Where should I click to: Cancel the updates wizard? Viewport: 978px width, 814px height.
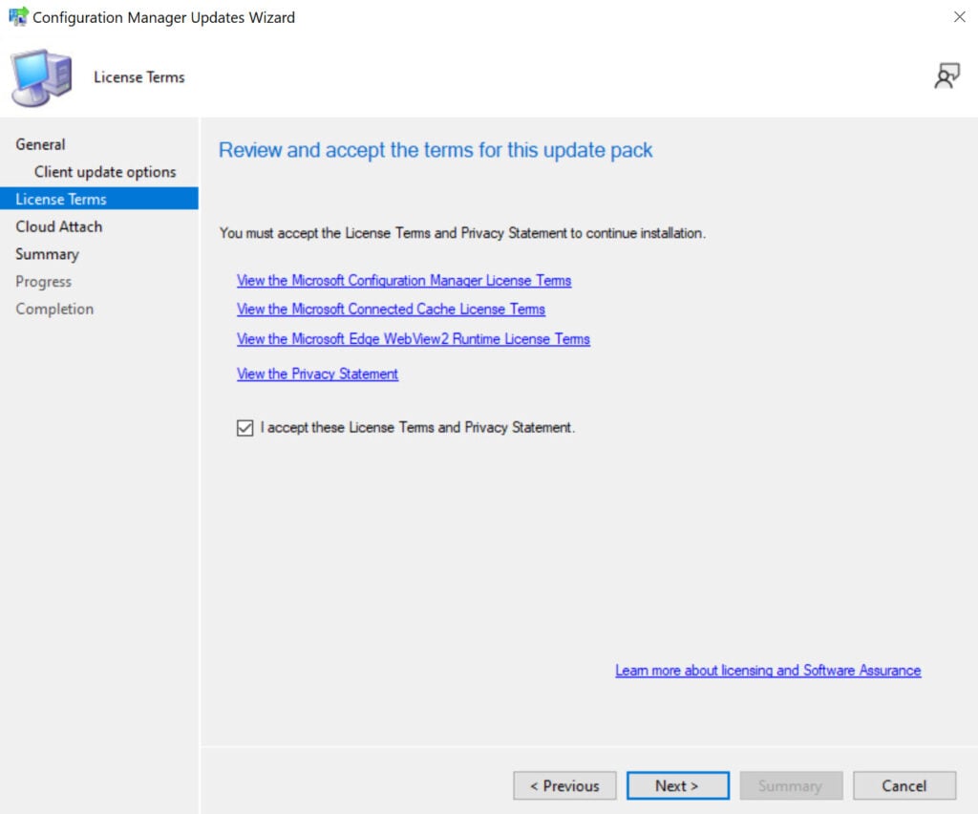(x=904, y=786)
